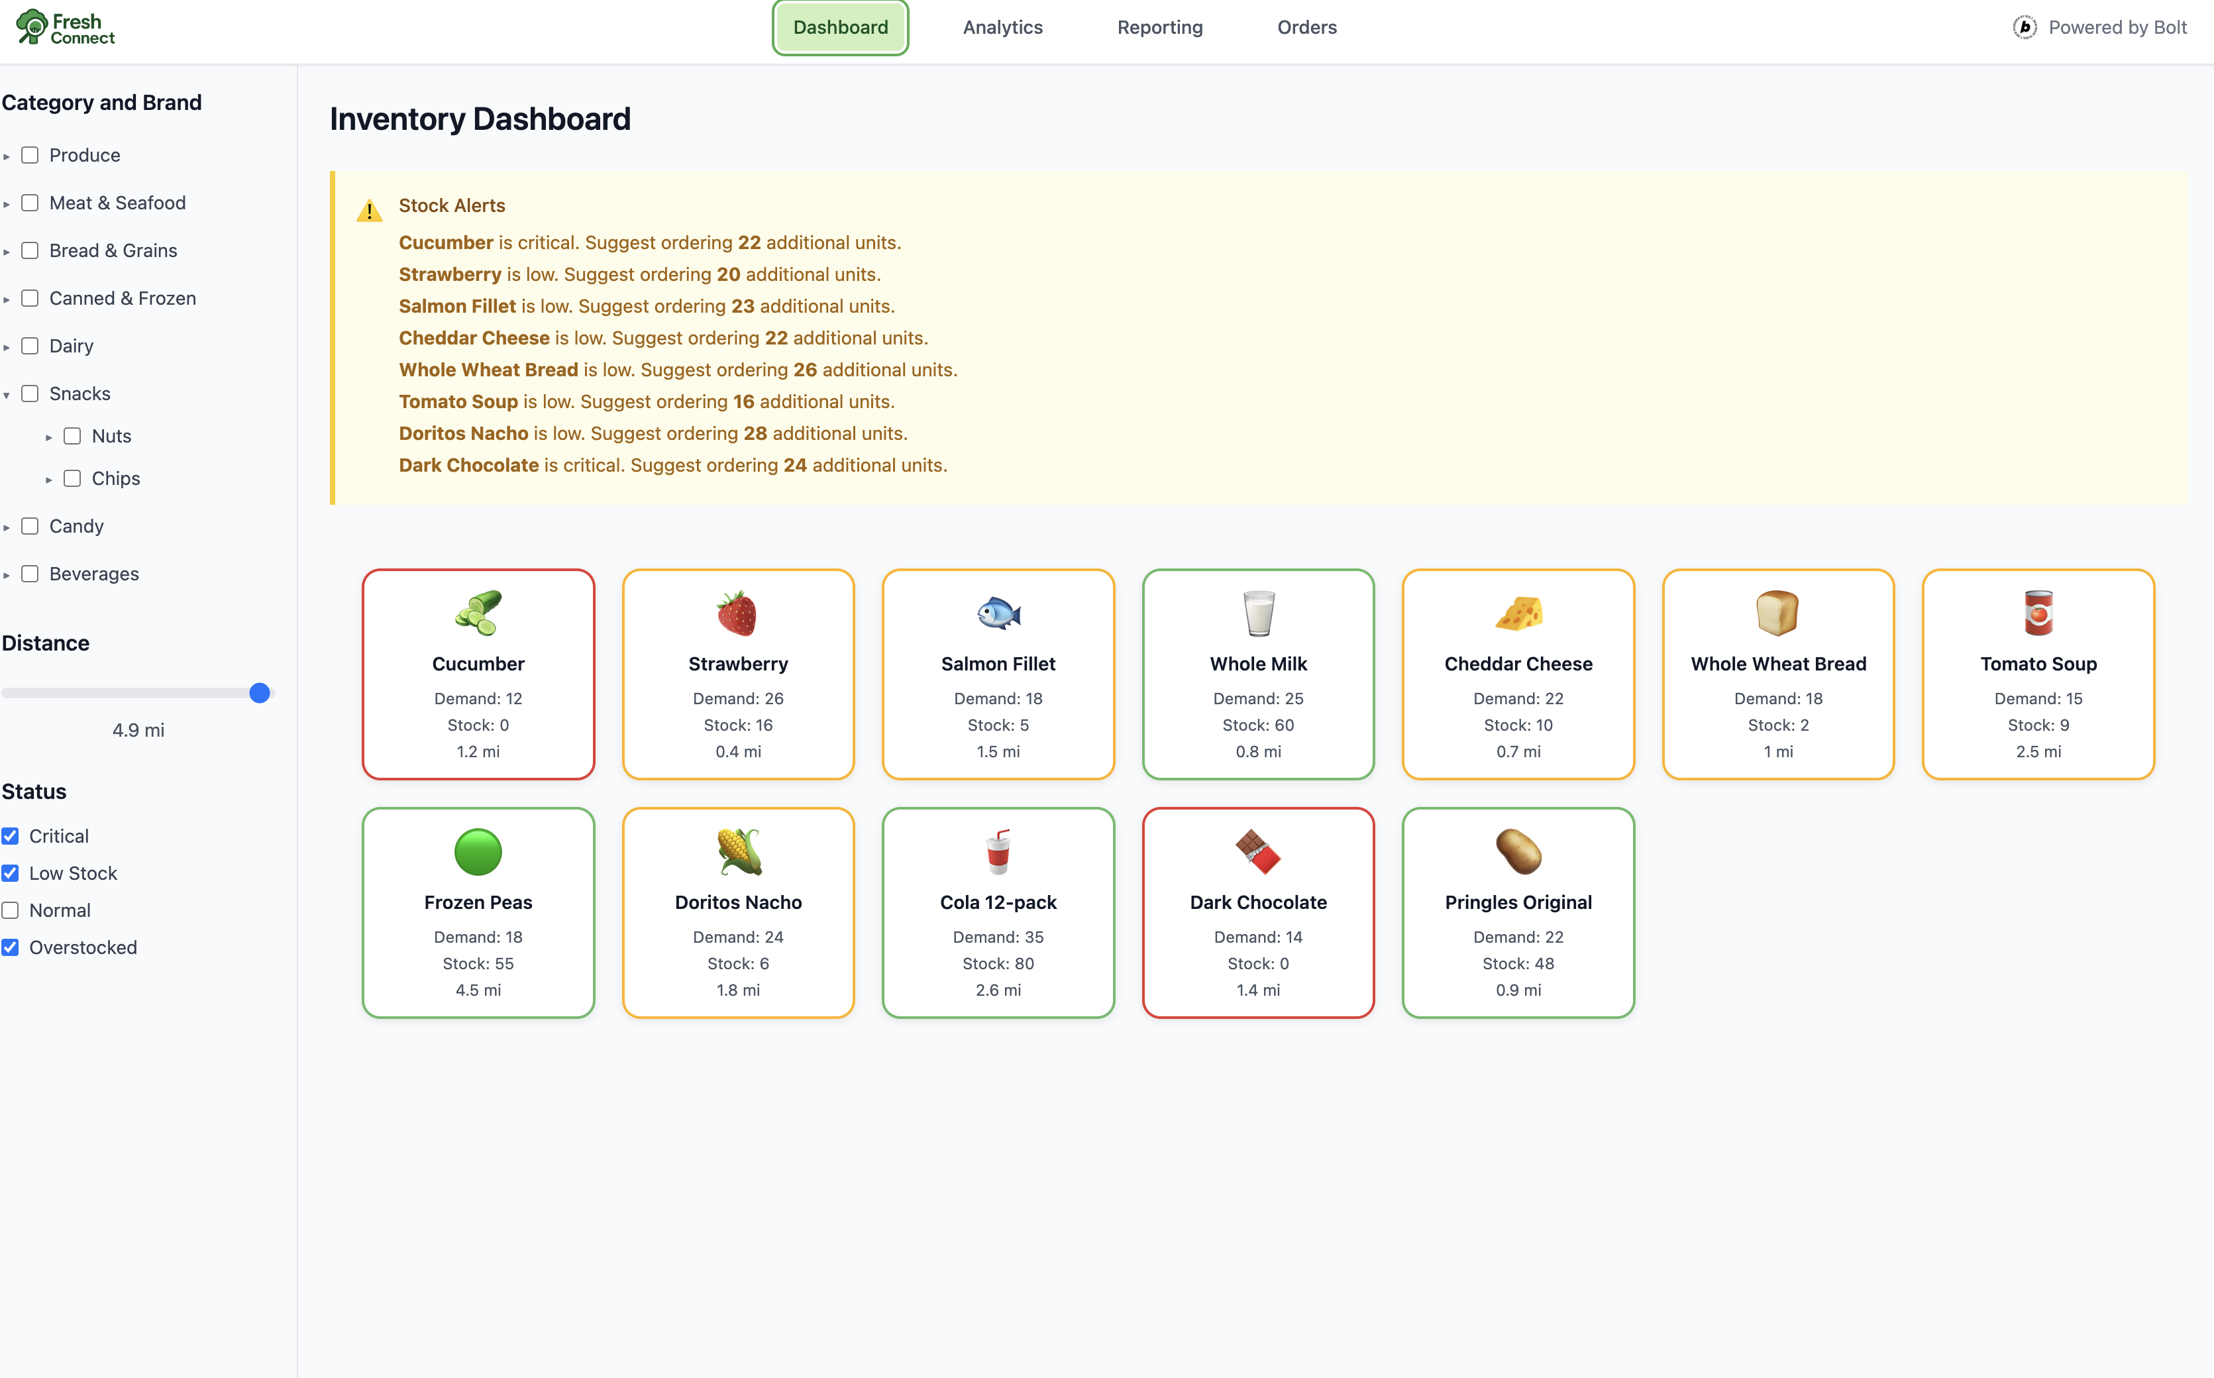Switch to the Analytics tab

[x=1002, y=27]
